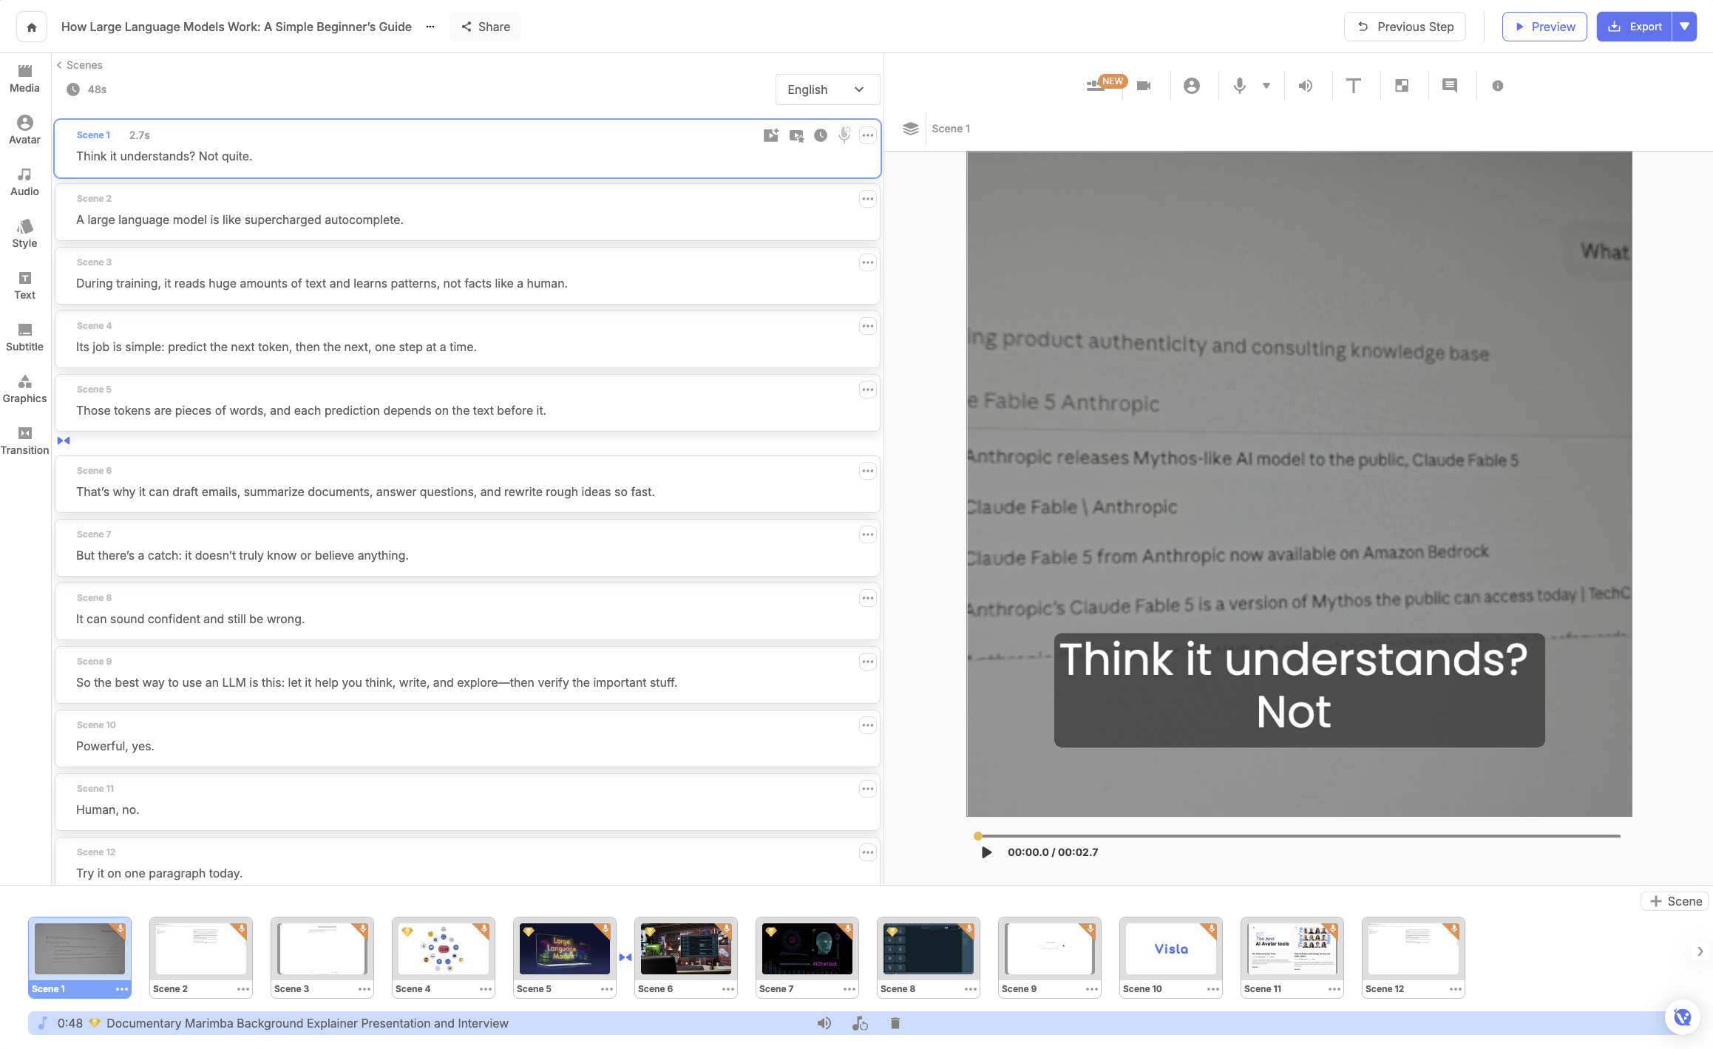Screen dimensions: 1713x1049
Task: Click the info icon in preview toolbar
Action: 1498,86
